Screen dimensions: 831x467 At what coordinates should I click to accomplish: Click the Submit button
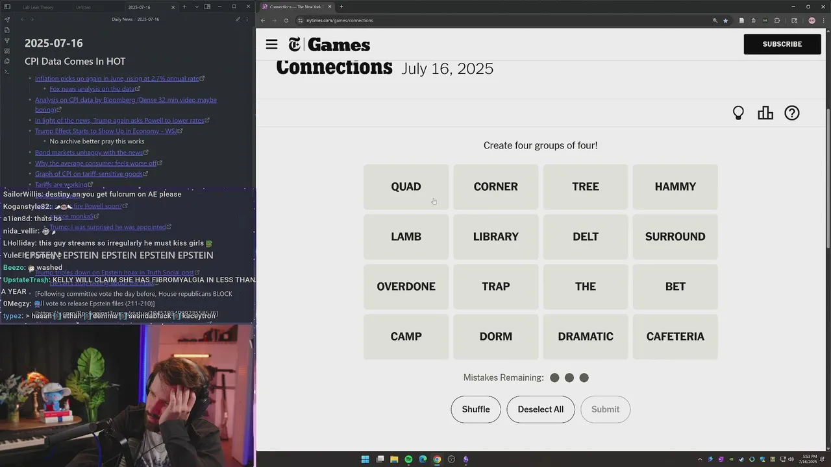(x=605, y=409)
